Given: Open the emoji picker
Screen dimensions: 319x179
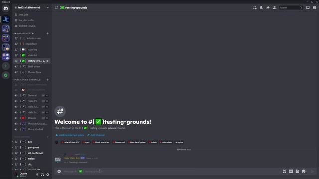Looking at the screenshot, I should coord(304,171).
